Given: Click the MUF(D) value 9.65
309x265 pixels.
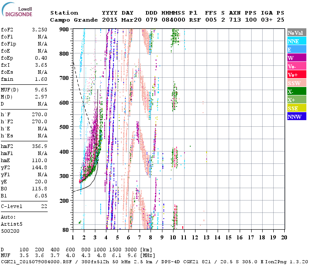Looking at the screenshot, I should [41, 90].
